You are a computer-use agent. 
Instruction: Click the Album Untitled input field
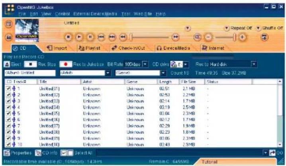[x=30, y=73]
